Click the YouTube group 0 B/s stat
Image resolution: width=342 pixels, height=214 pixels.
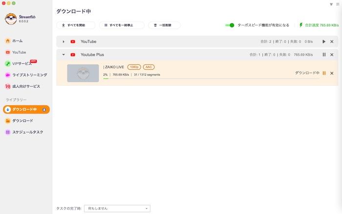click(309, 41)
